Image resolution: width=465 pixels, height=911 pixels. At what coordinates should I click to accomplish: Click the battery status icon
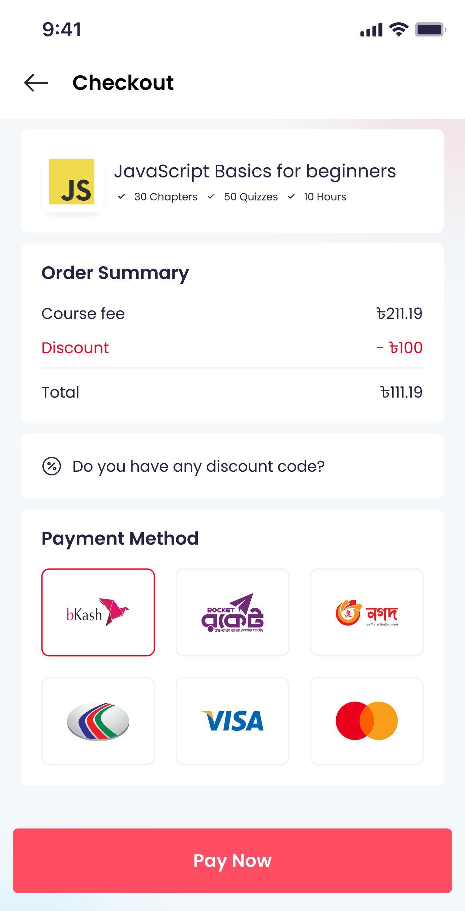pos(430,29)
